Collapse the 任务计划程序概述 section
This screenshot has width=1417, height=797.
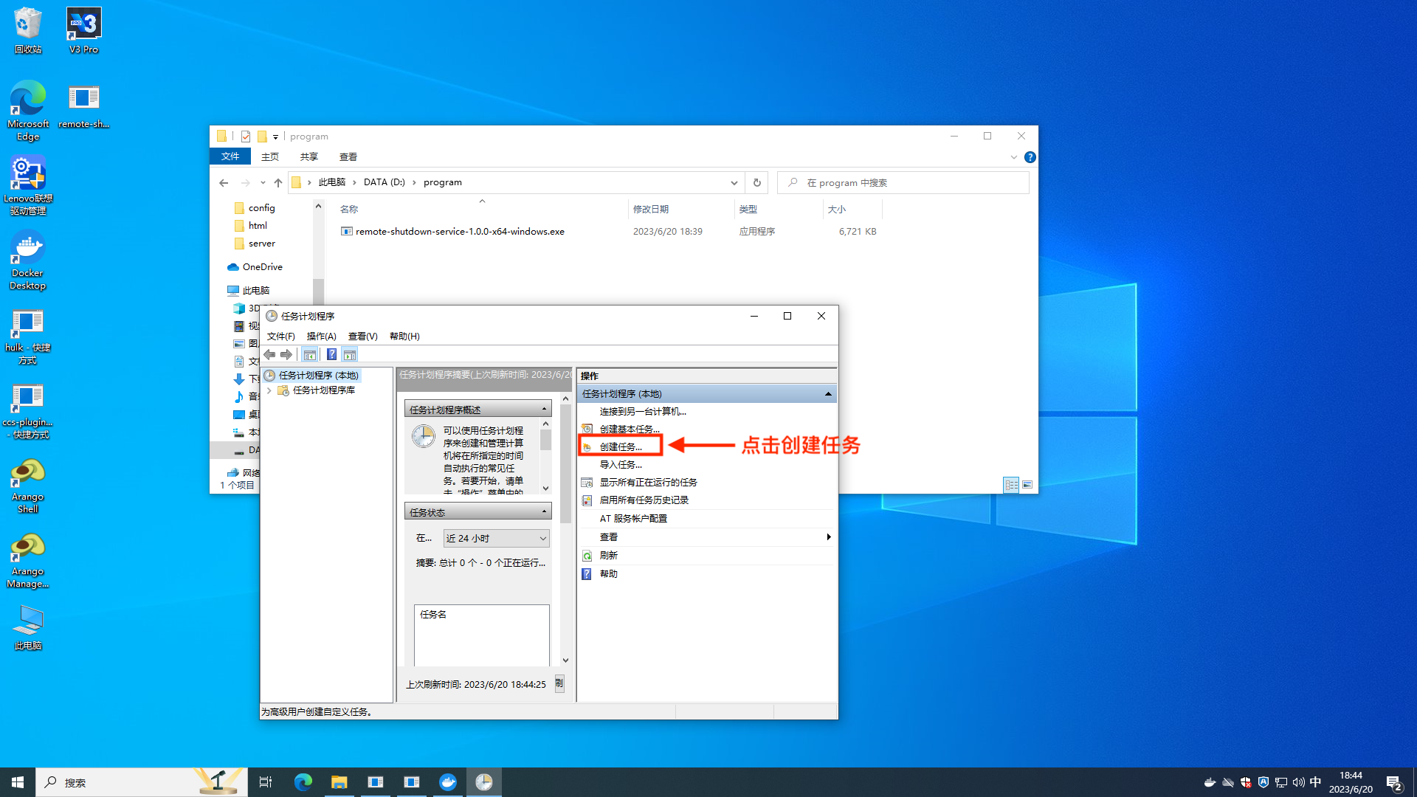coord(545,410)
